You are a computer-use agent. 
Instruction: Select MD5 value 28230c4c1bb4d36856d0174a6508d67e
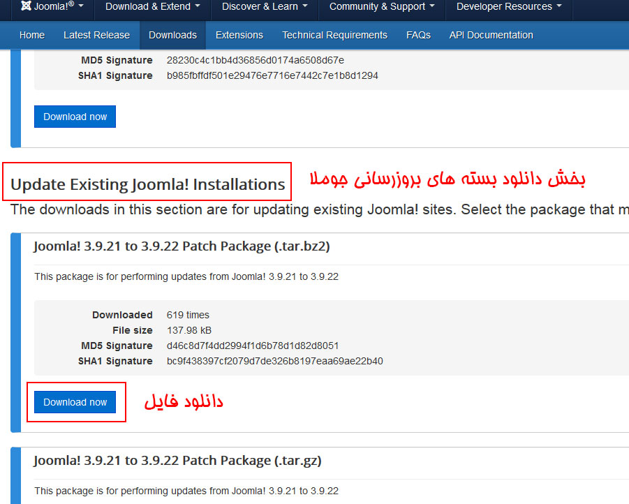[x=256, y=60]
